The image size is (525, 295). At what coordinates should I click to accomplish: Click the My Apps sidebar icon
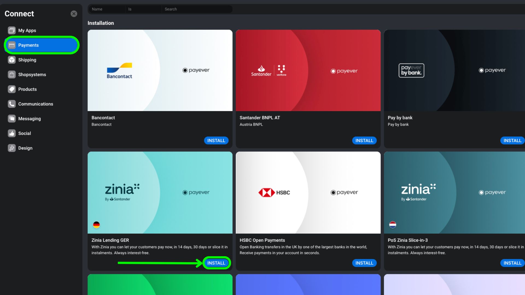12,30
